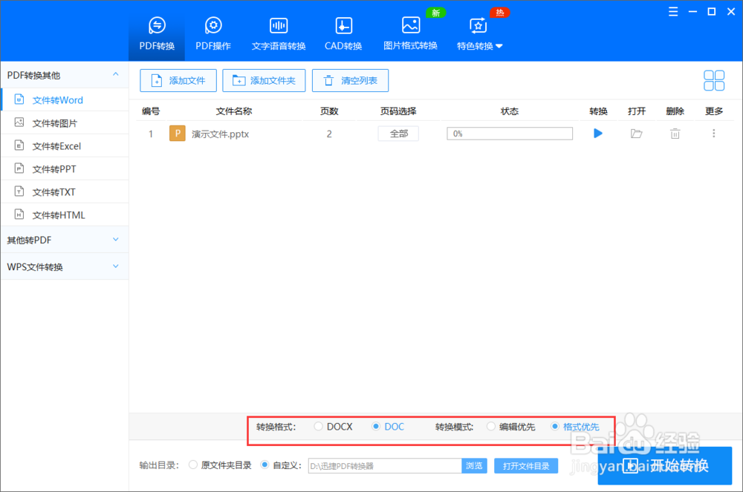Switch to grid view layout

click(x=714, y=80)
